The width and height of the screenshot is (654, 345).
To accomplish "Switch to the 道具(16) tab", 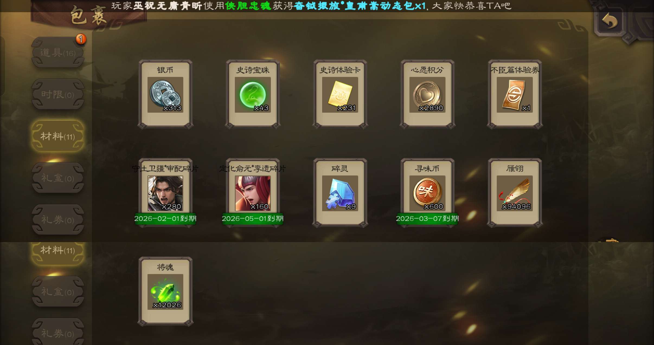I will (58, 53).
